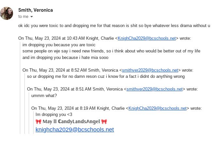Click the sender name Smith, Veronica
This screenshot has height=141, width=214.
pos(36,10)
